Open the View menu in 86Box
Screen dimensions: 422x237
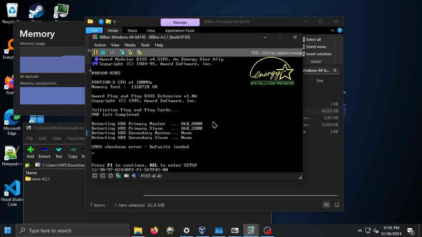click(115, 45)
